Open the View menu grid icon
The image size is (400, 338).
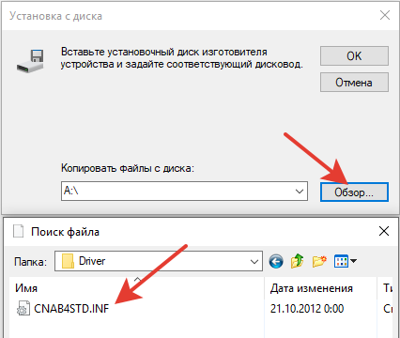pyautogui.click(x=341, y=261)
